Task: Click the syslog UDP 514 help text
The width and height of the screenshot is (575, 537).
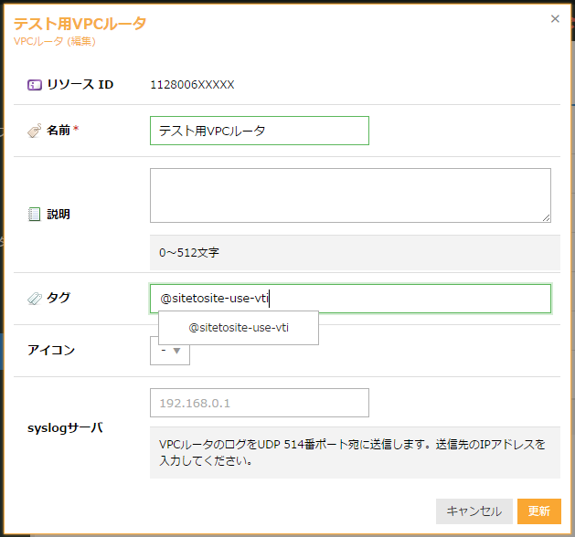Action: click(x=352, y=452)
